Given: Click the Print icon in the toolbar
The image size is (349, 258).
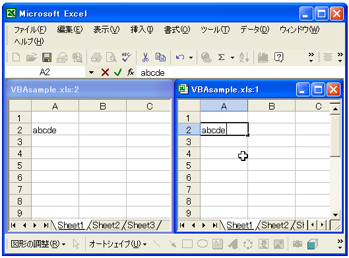Looking at the screenshot, I should click(96, 57).
